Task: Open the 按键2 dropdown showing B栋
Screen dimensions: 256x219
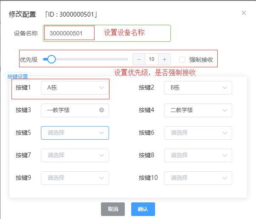Action: coord(198,88)
